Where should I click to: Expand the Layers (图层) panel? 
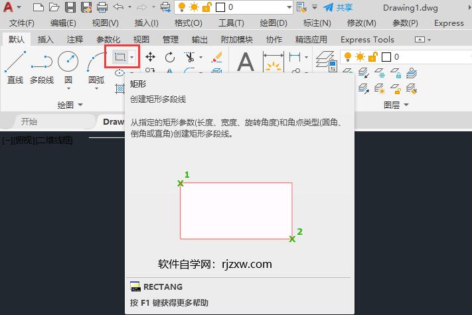(x=396, y=105)
